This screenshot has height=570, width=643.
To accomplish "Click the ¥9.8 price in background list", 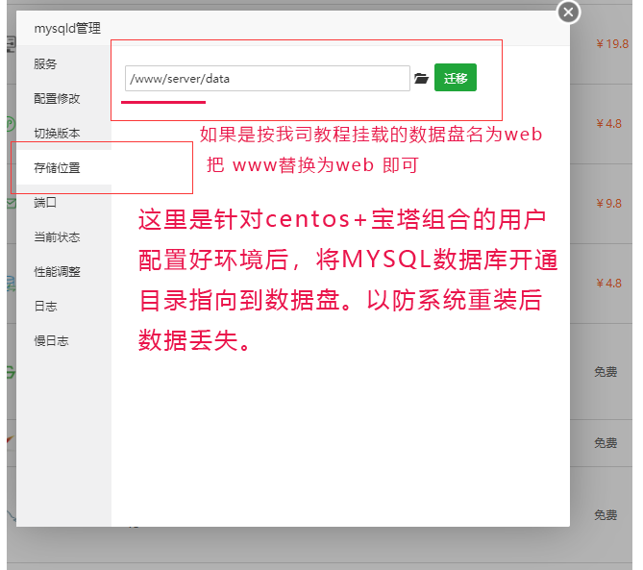I will (x=608, y=204).
